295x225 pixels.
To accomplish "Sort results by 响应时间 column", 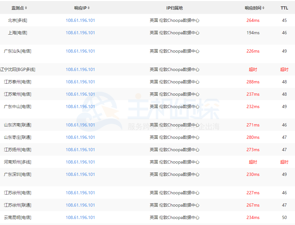I will click(x=253, y=8).
